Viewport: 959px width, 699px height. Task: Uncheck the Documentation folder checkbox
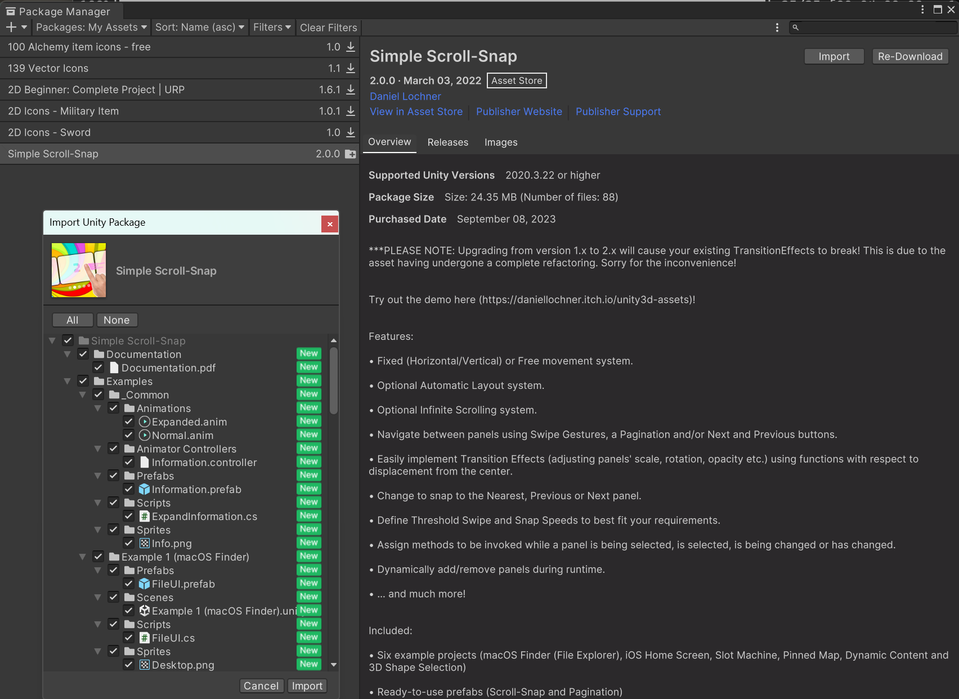tap(83, 354)
